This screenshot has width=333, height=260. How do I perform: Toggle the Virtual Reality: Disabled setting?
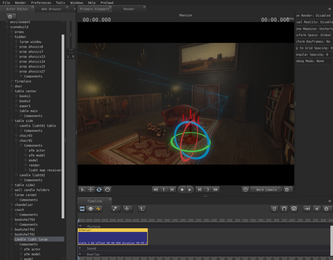[x=315, y=22]
